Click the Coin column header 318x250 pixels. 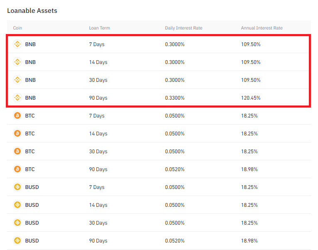tap(17, 28)
